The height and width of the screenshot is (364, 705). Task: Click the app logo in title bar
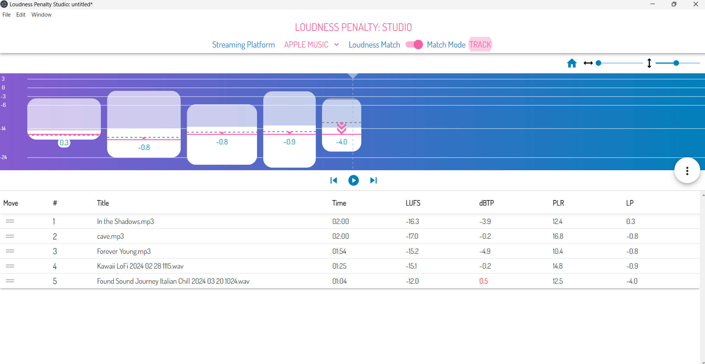(x=4, y=4)
